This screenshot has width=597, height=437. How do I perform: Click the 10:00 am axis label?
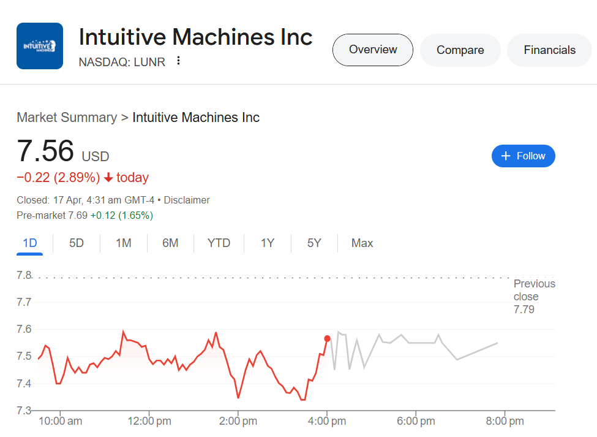(x=60, y=421)
